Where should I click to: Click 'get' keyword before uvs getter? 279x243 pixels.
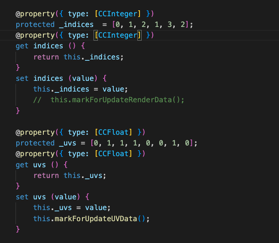click(x=22, y=165)
